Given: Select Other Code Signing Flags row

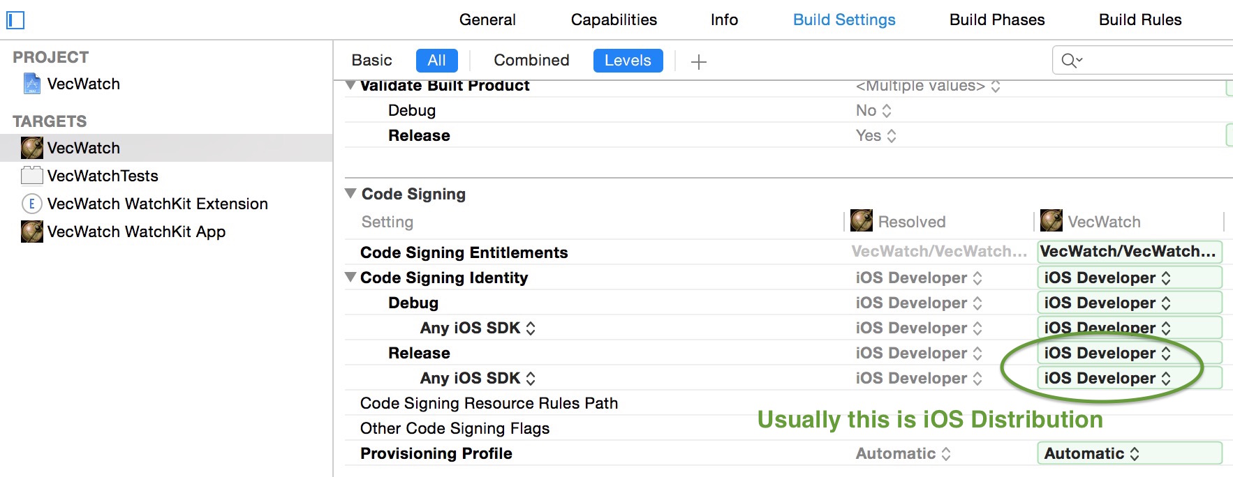Looking at the screenshot, I should [455, 428].
